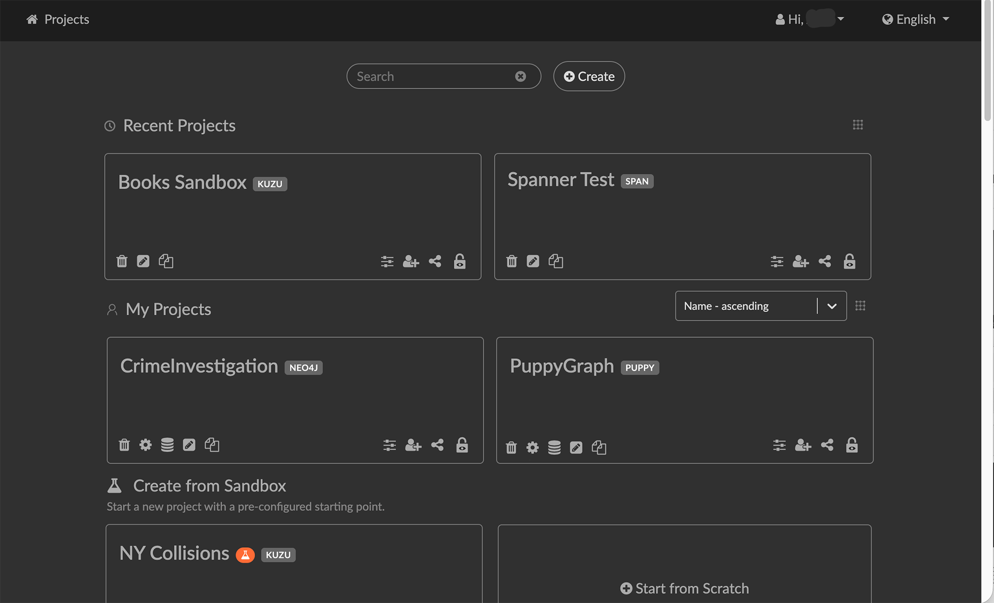Toggle grid view for Recent Projects
The image size is (994, 603).
858,125
